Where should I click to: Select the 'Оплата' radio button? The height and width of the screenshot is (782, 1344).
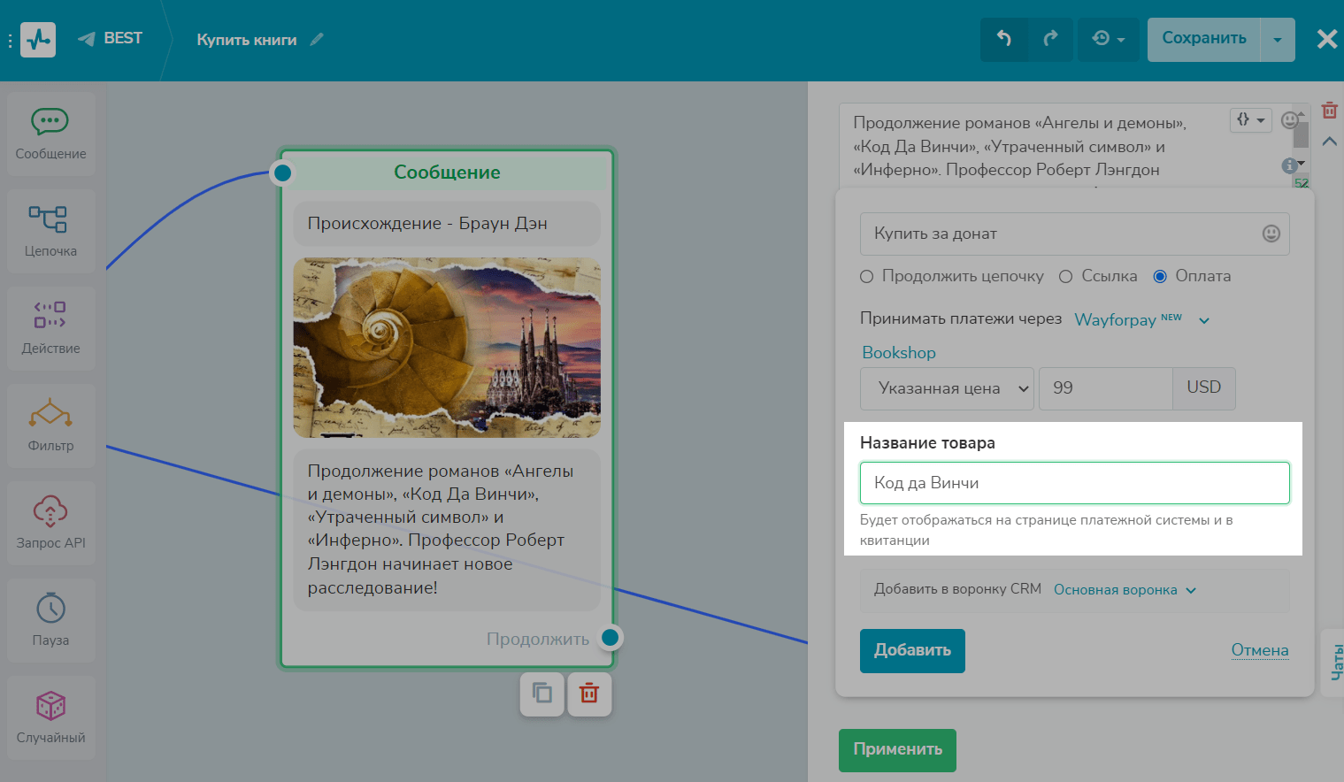tap(1160, 277)
